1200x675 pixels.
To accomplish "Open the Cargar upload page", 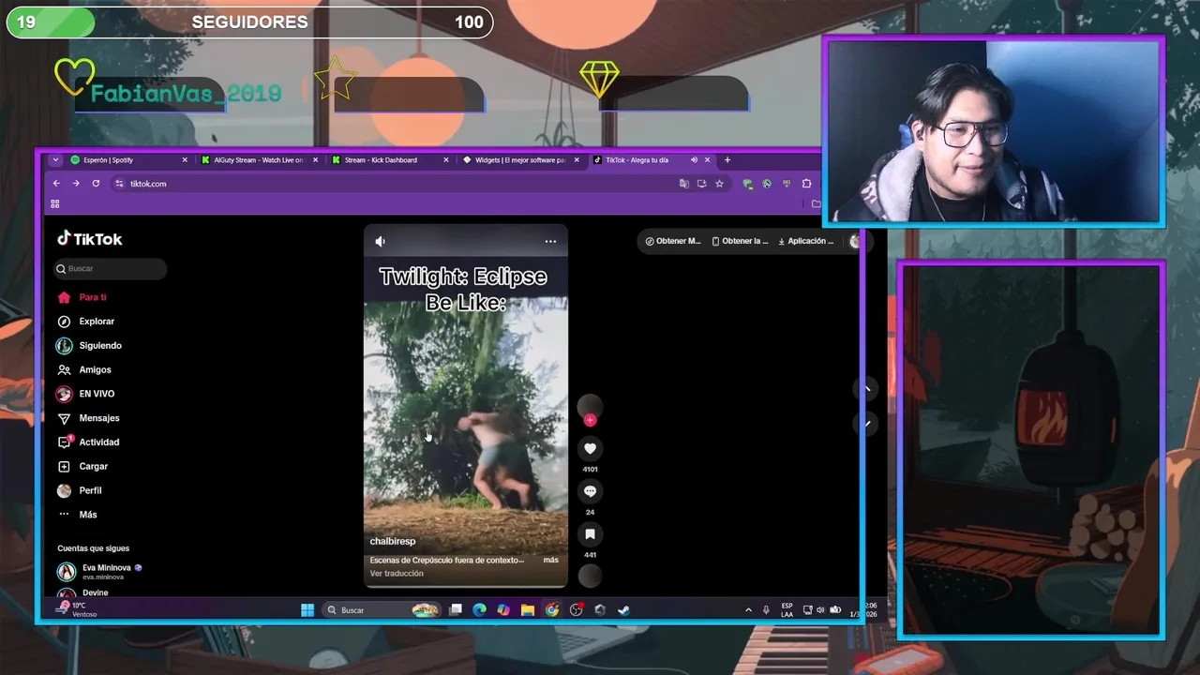I will tap(93, 467).
